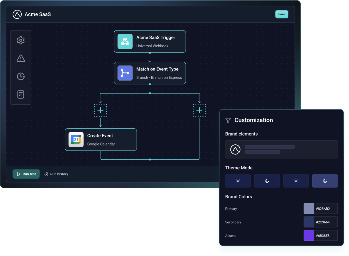This screenshot has height=256, width=349.
Task: Click the Google Calendar subtitle text
Action: point(101,144)
